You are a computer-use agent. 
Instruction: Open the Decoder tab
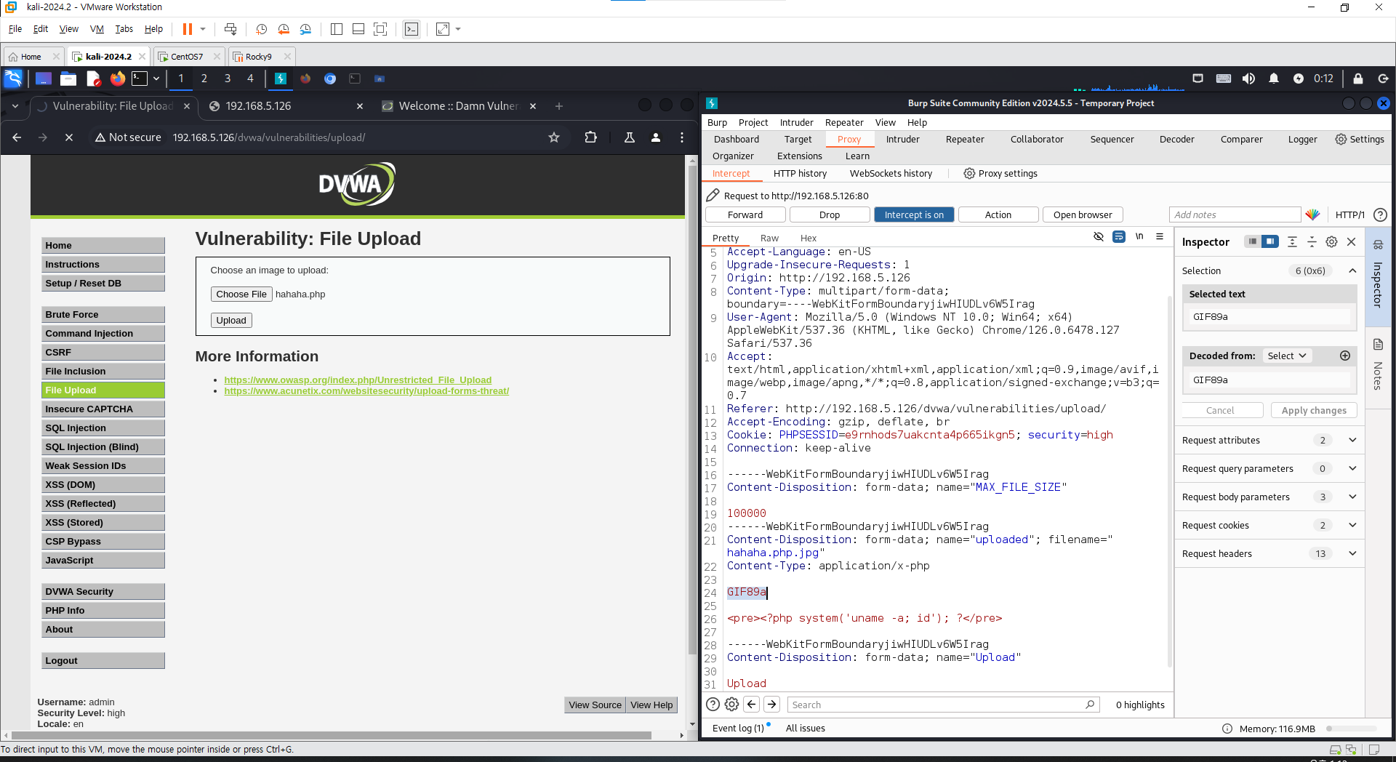tap(1176, 140)
